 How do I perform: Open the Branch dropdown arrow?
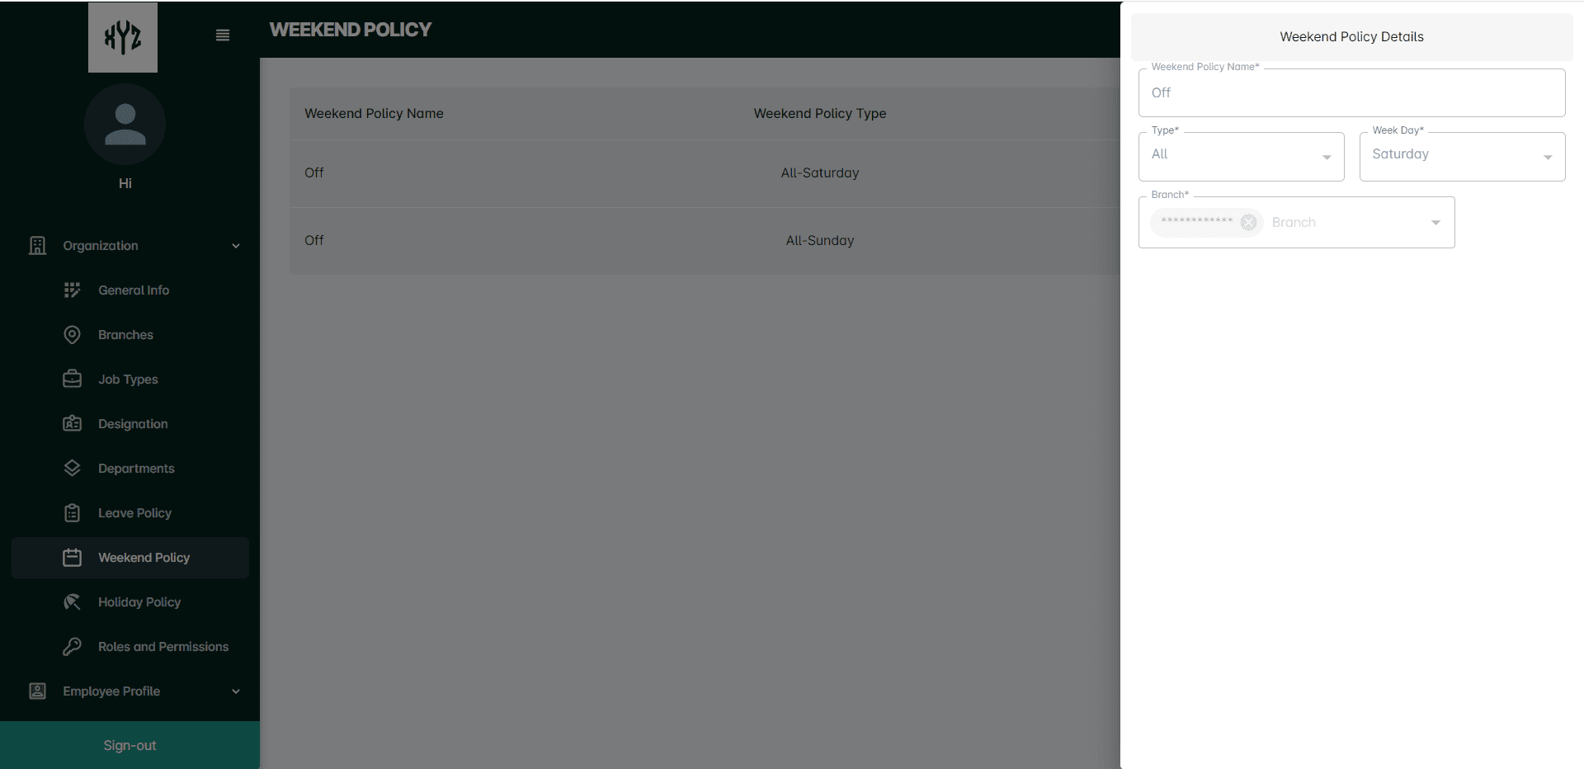point(1435,223)
